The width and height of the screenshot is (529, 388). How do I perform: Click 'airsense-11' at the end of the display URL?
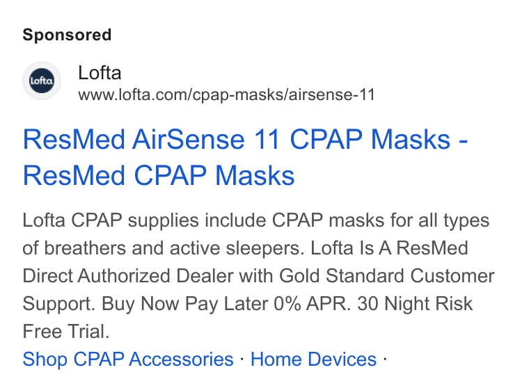(331, 95)
